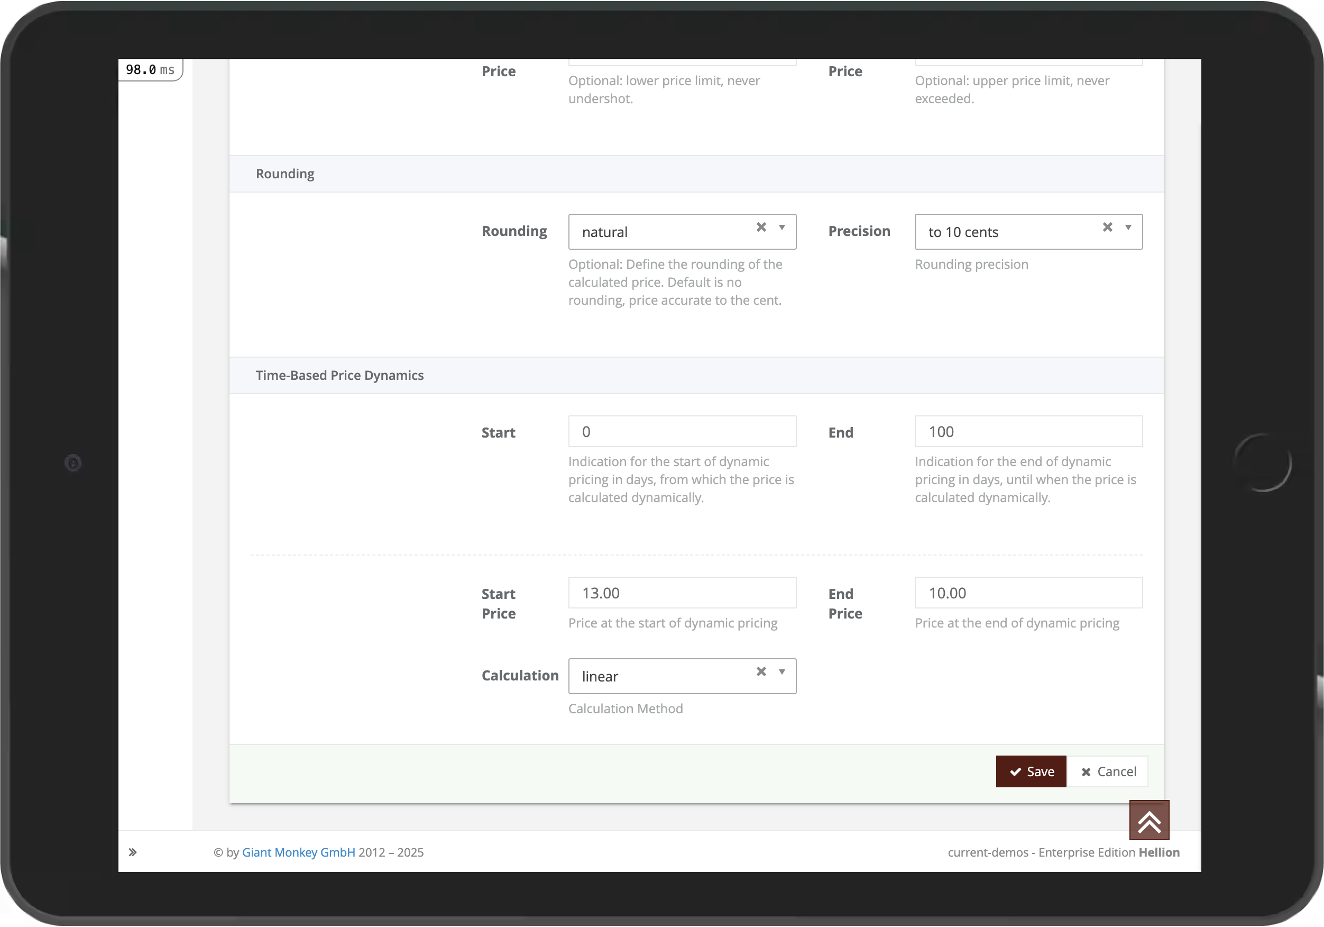Viewport: 1324px width, 927px height.
Task: Click the 'Calculation Method' help text
Action: pos(625,709)
